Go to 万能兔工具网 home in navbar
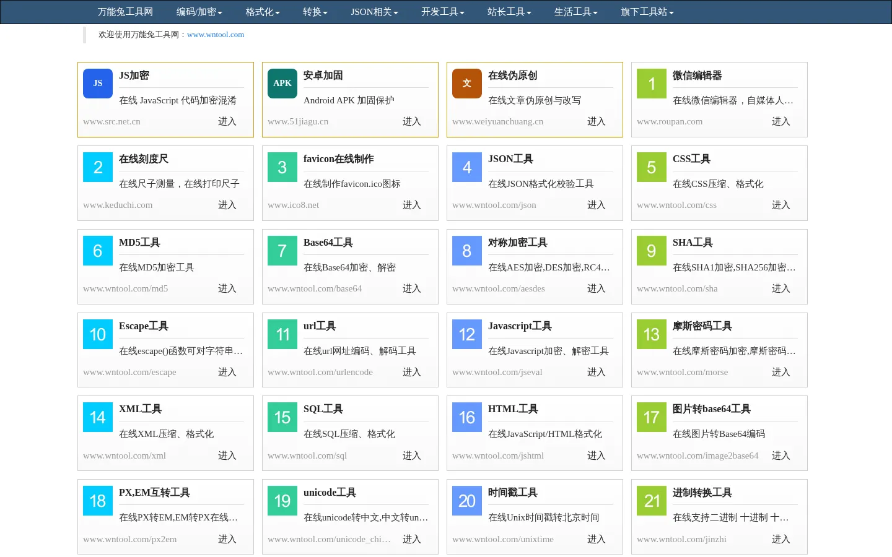 125,12
